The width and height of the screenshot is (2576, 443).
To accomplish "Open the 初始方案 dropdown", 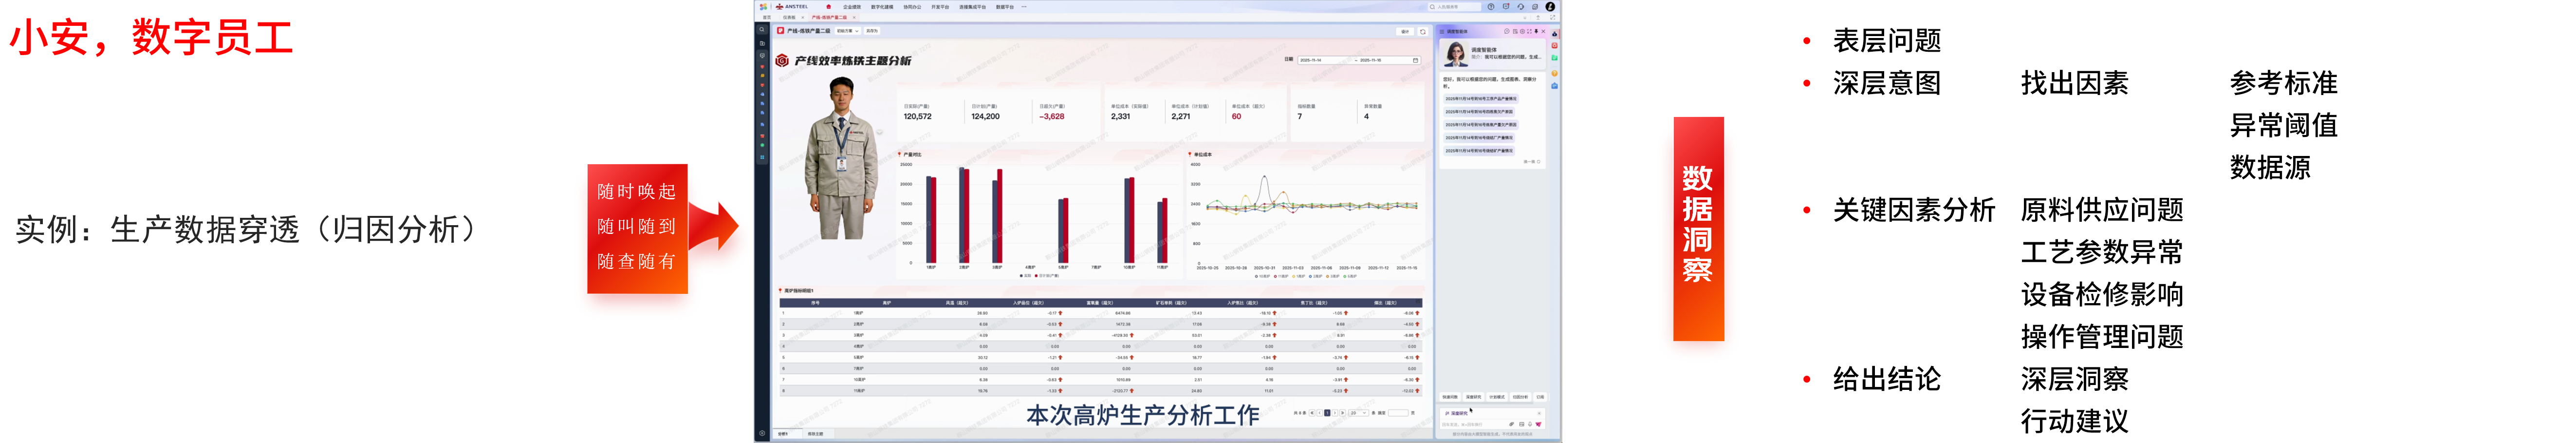I will (847, 31).
